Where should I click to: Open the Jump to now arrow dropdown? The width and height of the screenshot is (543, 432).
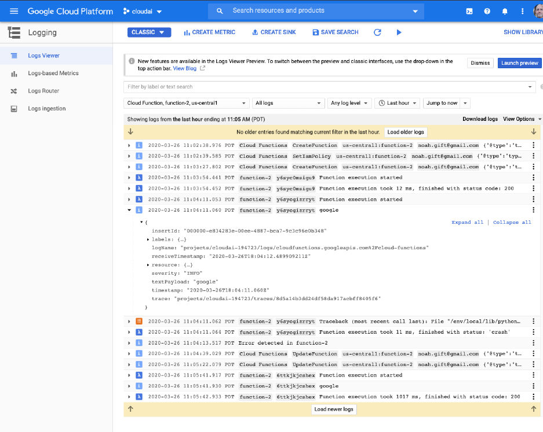[x=465, y=103]
